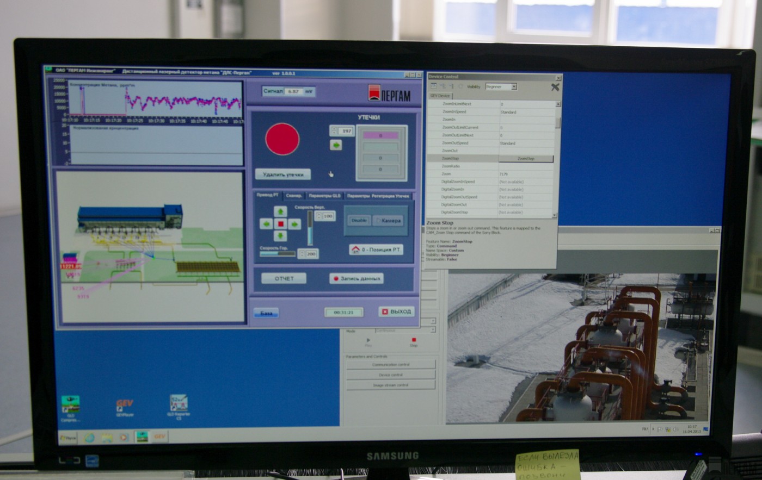Click the crossed-tools icon at the right of the Device Control toolbar
Image resolution: width=762 pixels, height=480 pixels.
pos(555,87)
